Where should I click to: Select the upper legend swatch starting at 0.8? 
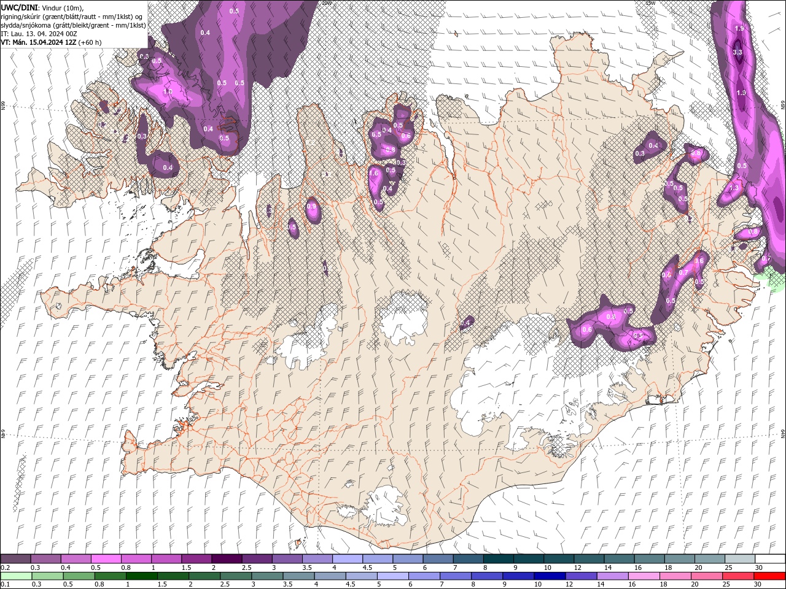[136, 559]
